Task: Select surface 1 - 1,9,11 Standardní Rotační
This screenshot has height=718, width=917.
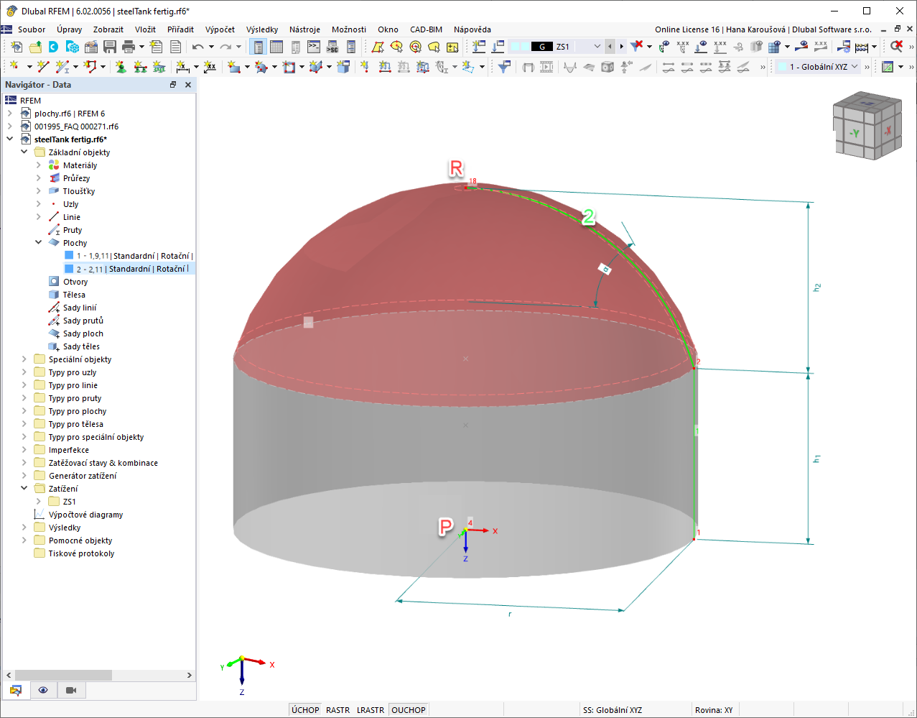Action: (128, 256)
